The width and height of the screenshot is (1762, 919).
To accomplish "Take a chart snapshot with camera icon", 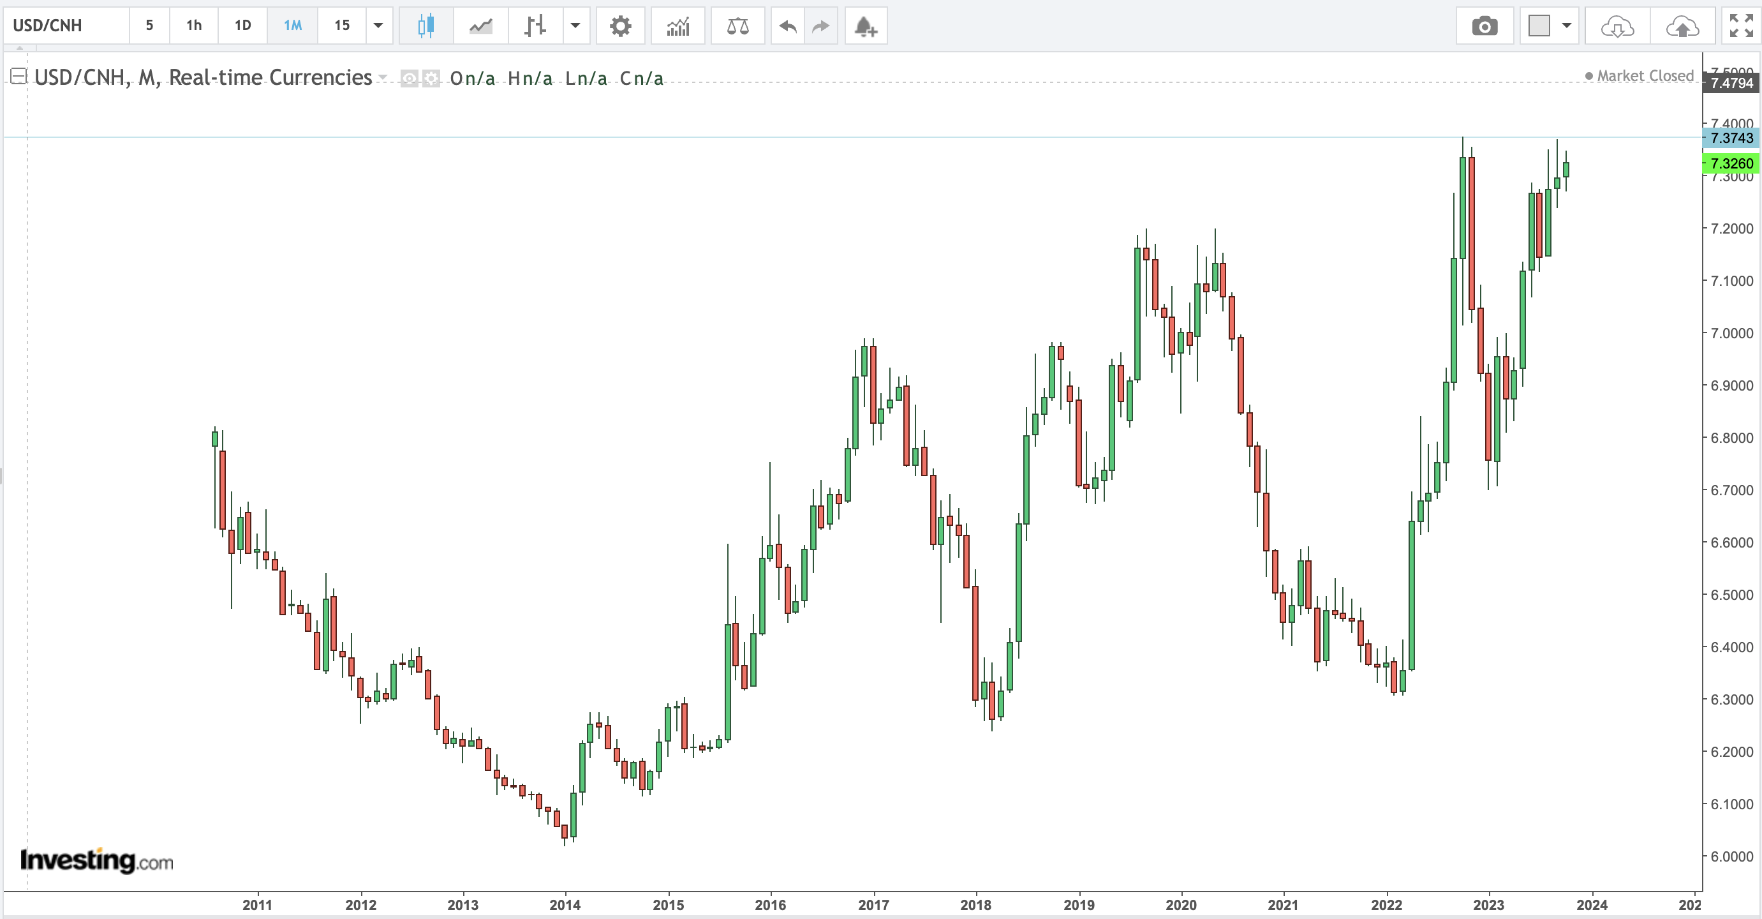I will pyautogui.click(x=1484, y=26).
